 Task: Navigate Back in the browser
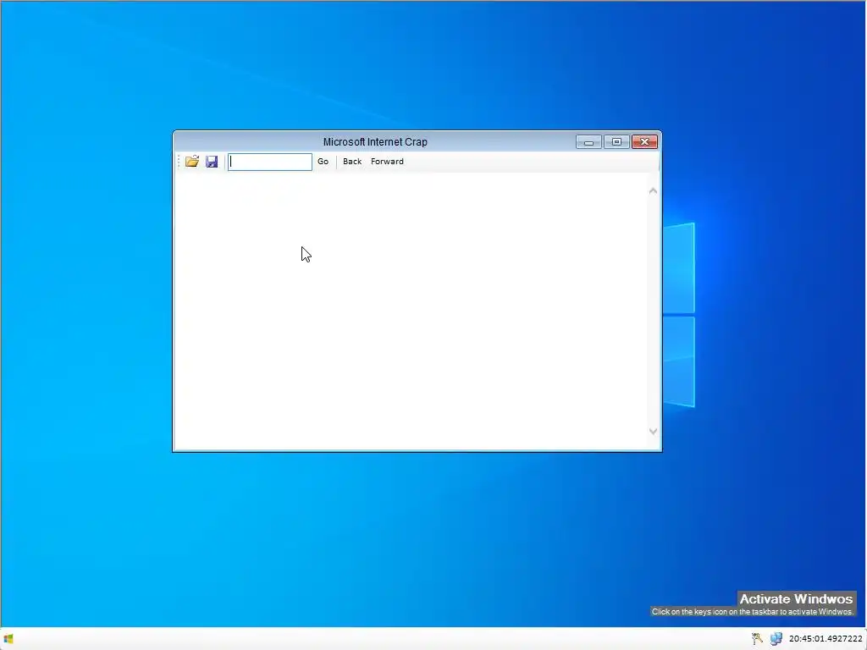click(x=352, y=162)
